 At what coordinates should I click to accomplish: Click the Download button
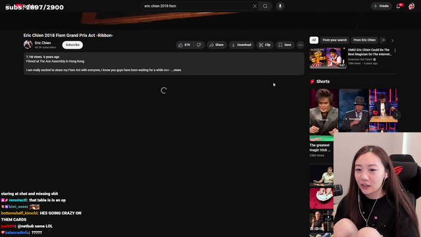241,45
